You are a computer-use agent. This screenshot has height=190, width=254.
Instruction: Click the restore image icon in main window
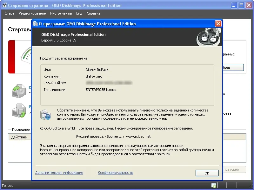click(19, 111)
